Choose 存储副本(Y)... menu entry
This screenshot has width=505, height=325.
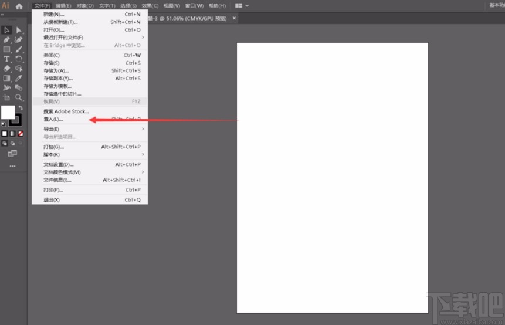(90, 78)
